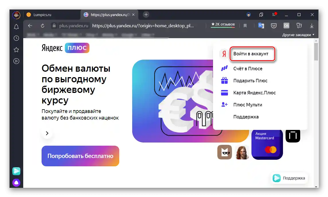Click the card icon beside Карта Яндекс.Плюс

(x=224, y=93)
